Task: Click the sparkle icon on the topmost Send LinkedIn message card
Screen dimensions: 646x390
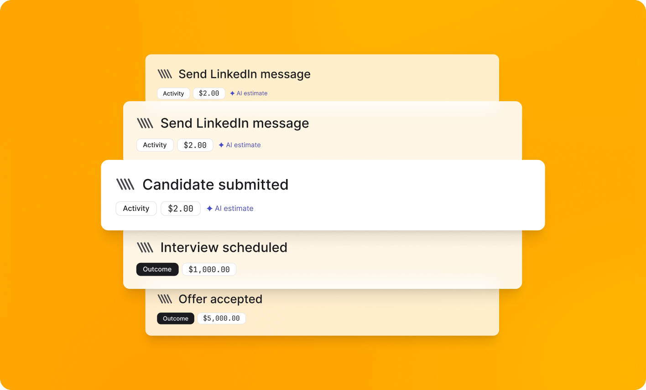Action: 232,93
